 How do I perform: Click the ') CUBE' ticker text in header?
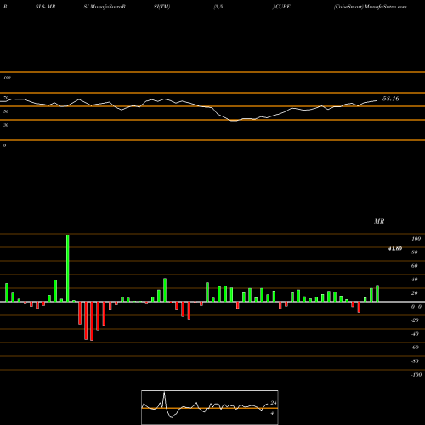tap(281, 7)
